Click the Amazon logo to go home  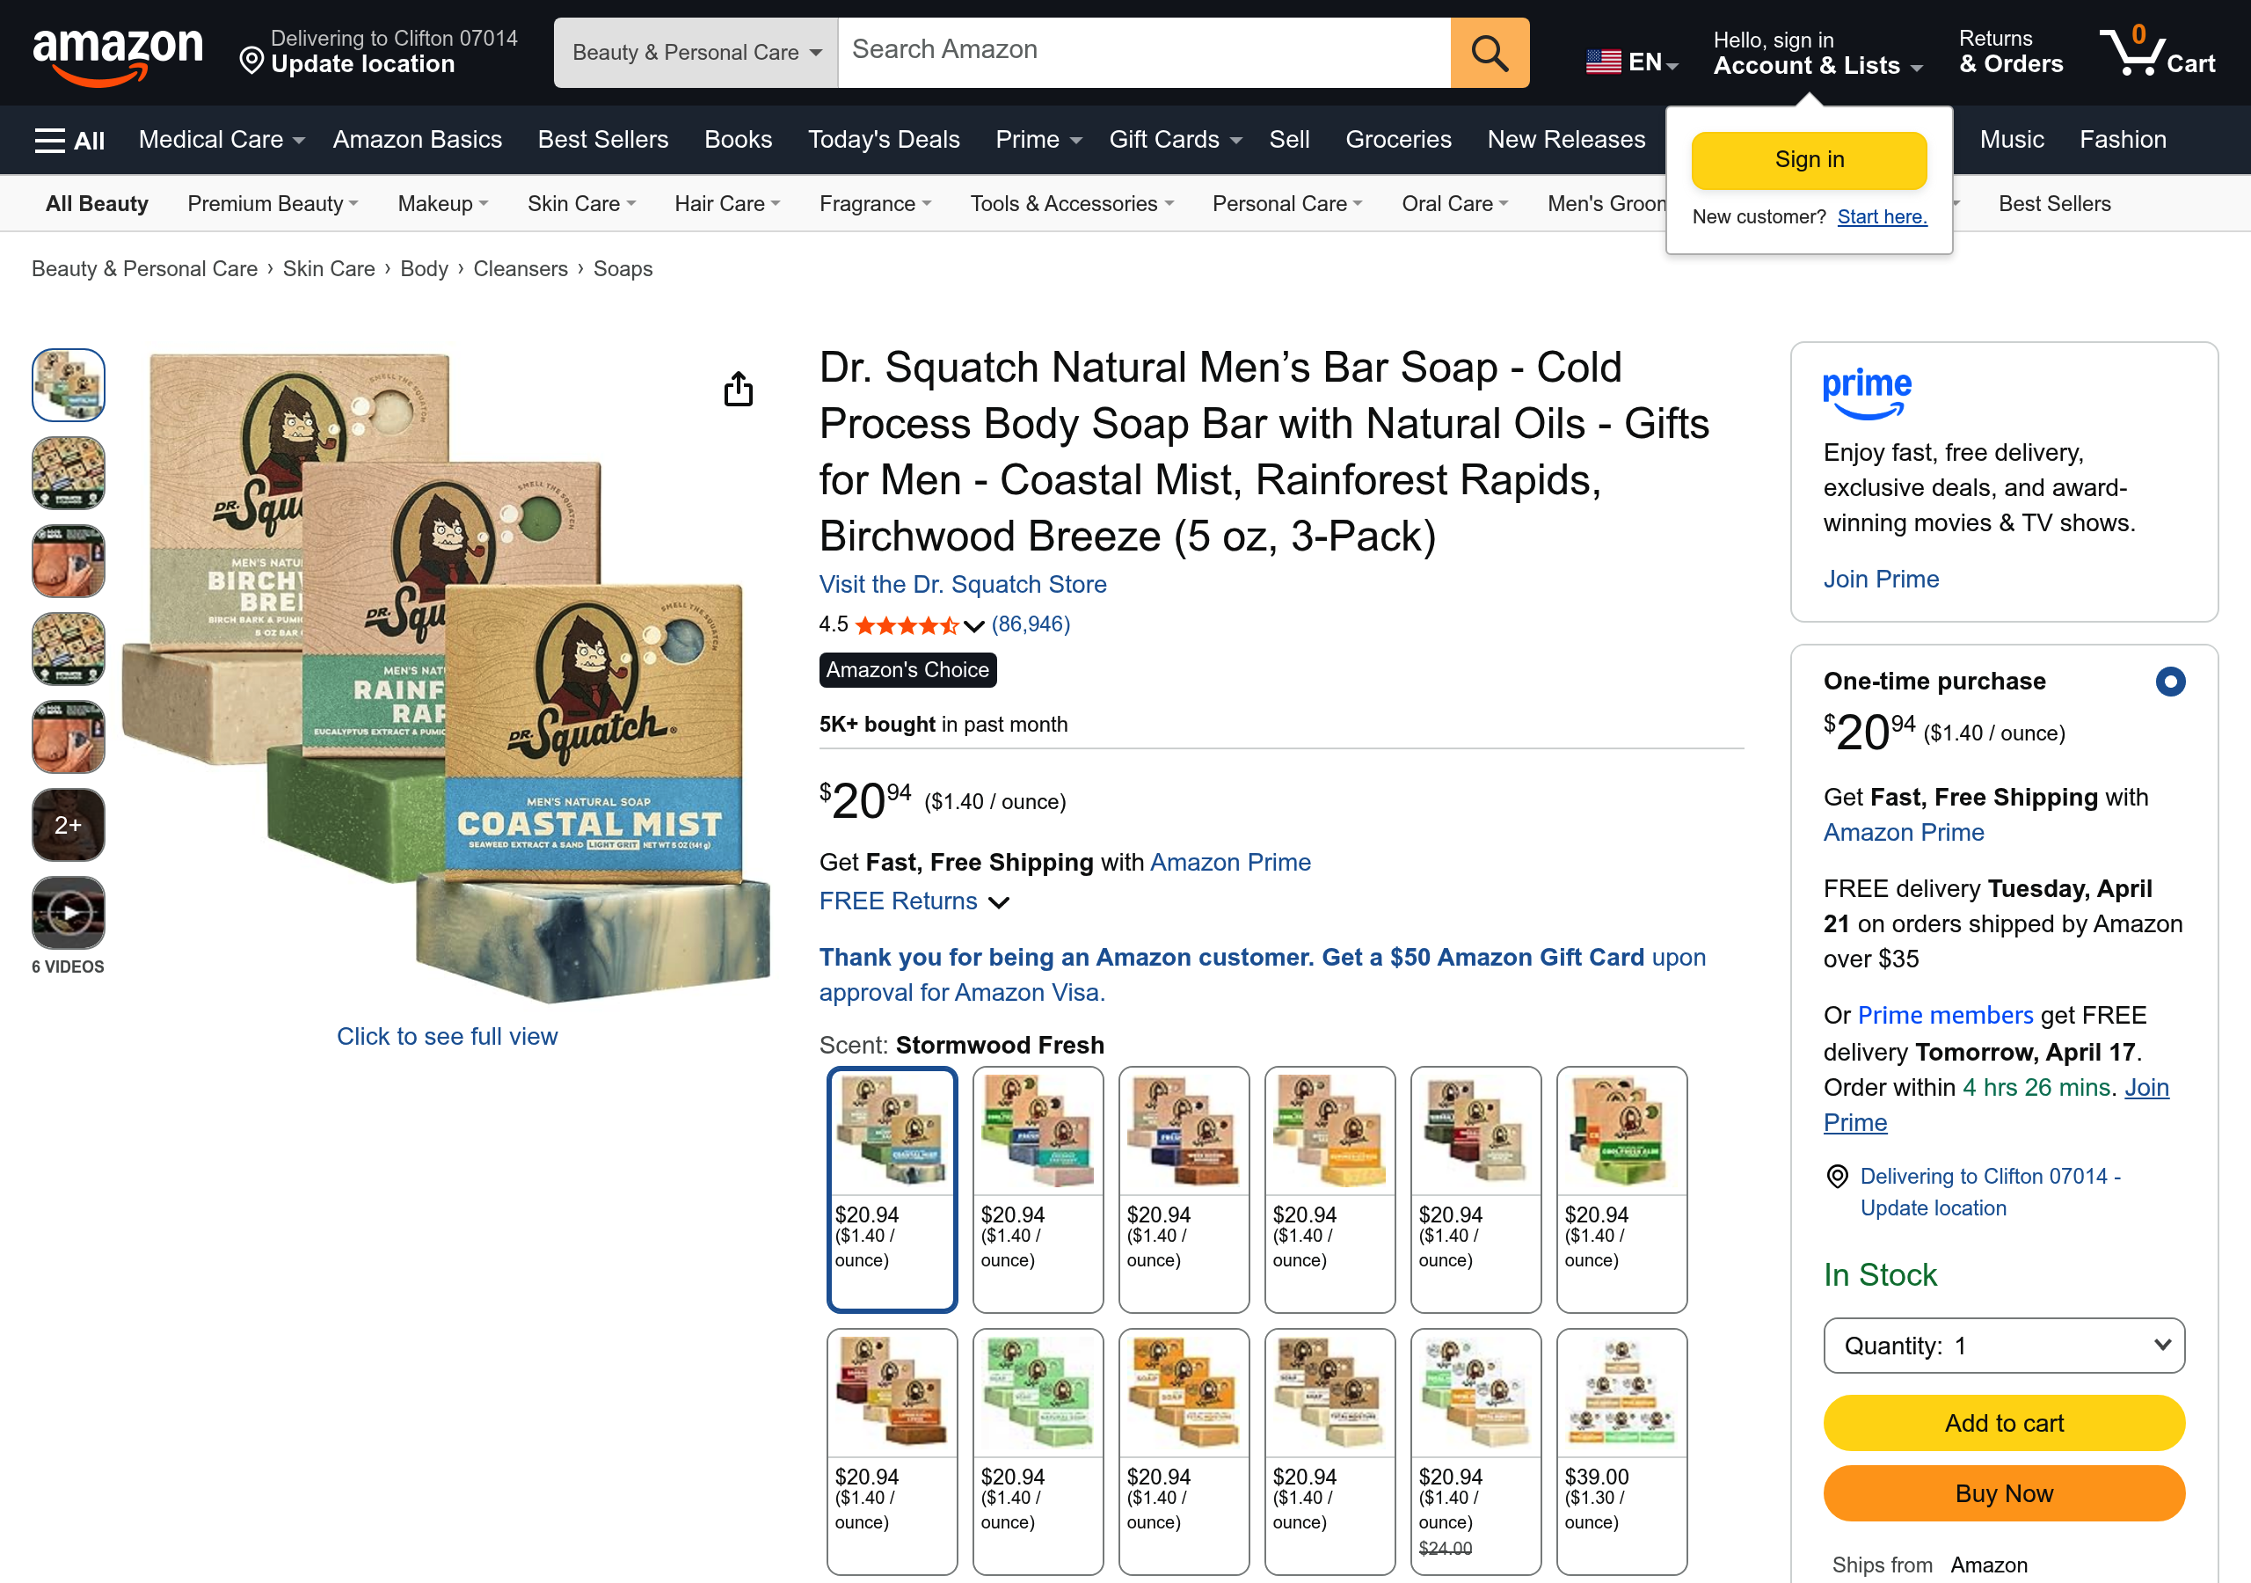119,51
